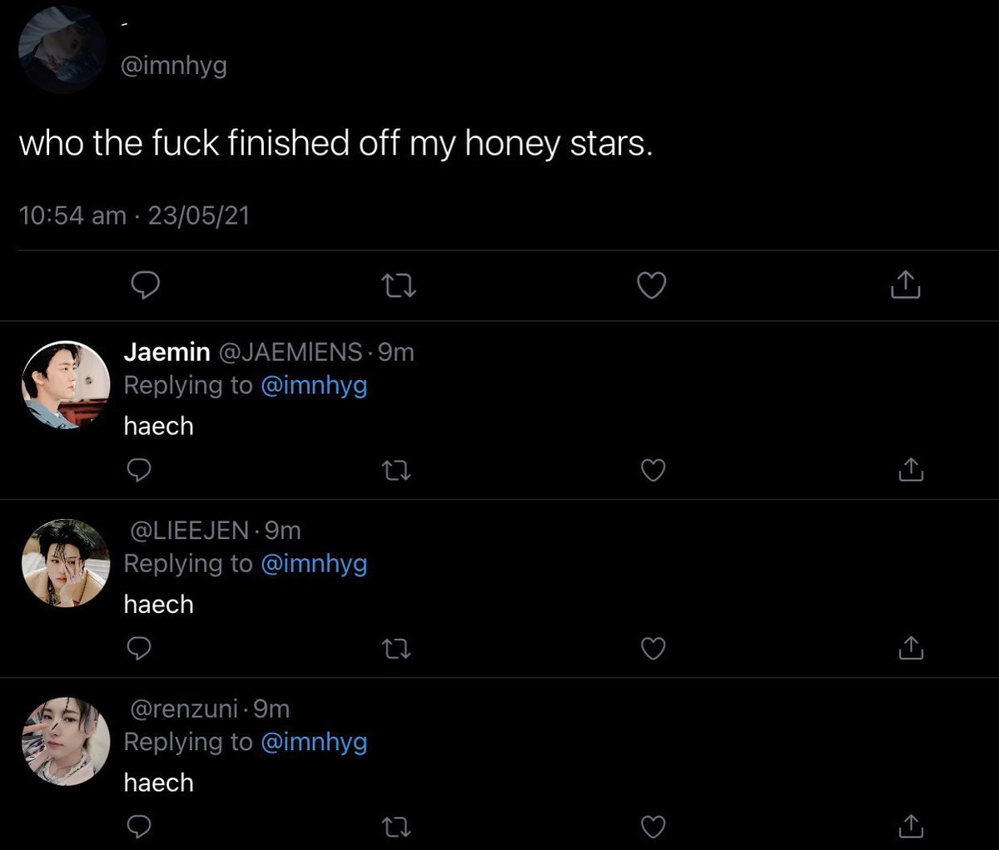Open Jaemin's profile picture
Image resolution: width=999 pixels, height=850 pixels.
(66, 385)
